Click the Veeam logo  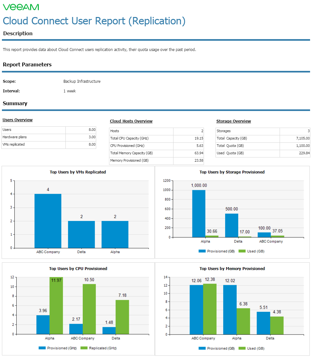click(21, 7)
